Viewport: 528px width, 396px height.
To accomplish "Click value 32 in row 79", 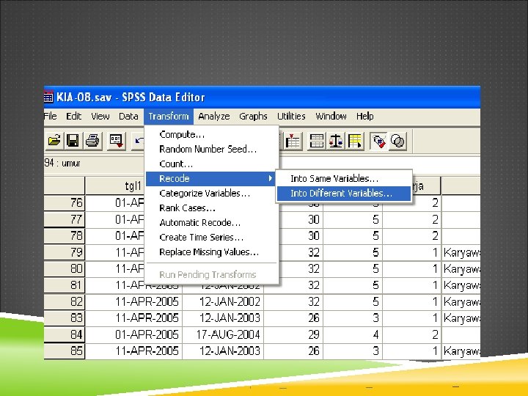I will click(301, 252).
